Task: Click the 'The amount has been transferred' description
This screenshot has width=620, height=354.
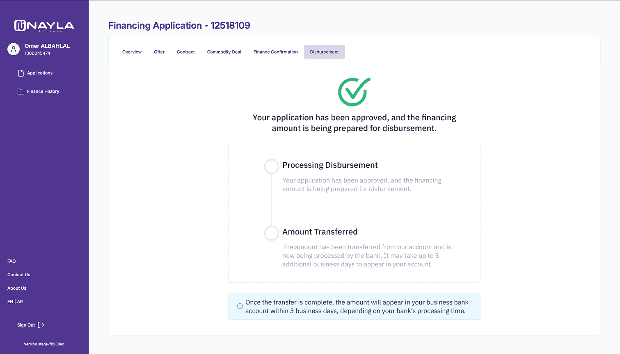Action: (x=367, y=256)
